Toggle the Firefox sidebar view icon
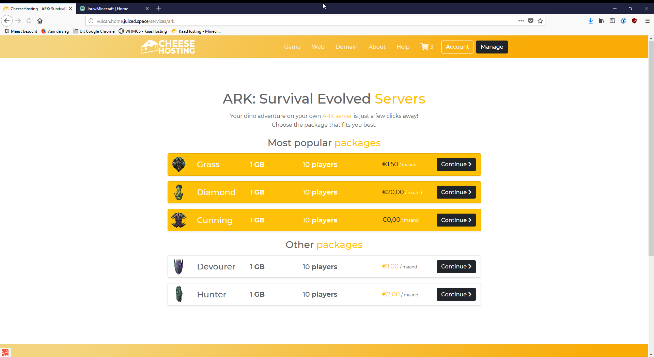This screenshot has width=654, height=357. pyautogui.click(x=612, y=21)
